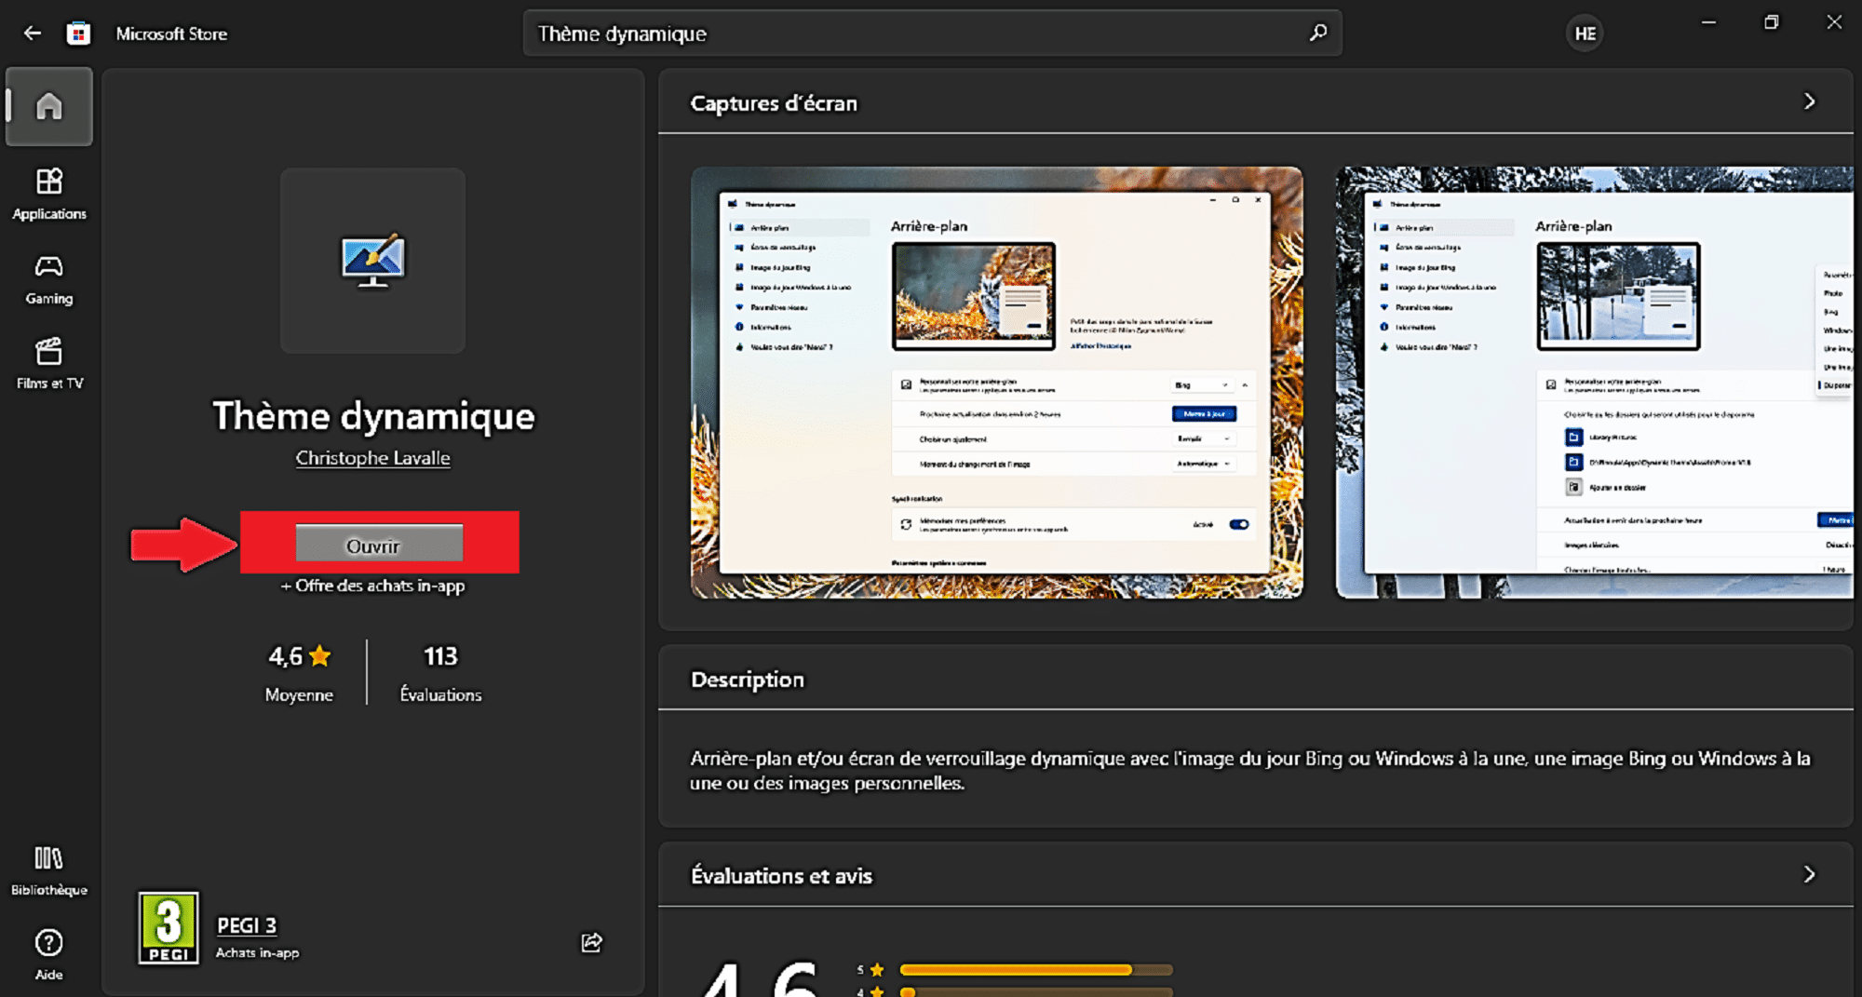Open Christophe Lavalle publisher link
The height and width of the screenshot is (997, 1862).
coord(372,458)
